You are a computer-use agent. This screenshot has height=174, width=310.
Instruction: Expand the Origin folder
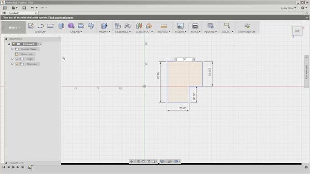(12, 59)
